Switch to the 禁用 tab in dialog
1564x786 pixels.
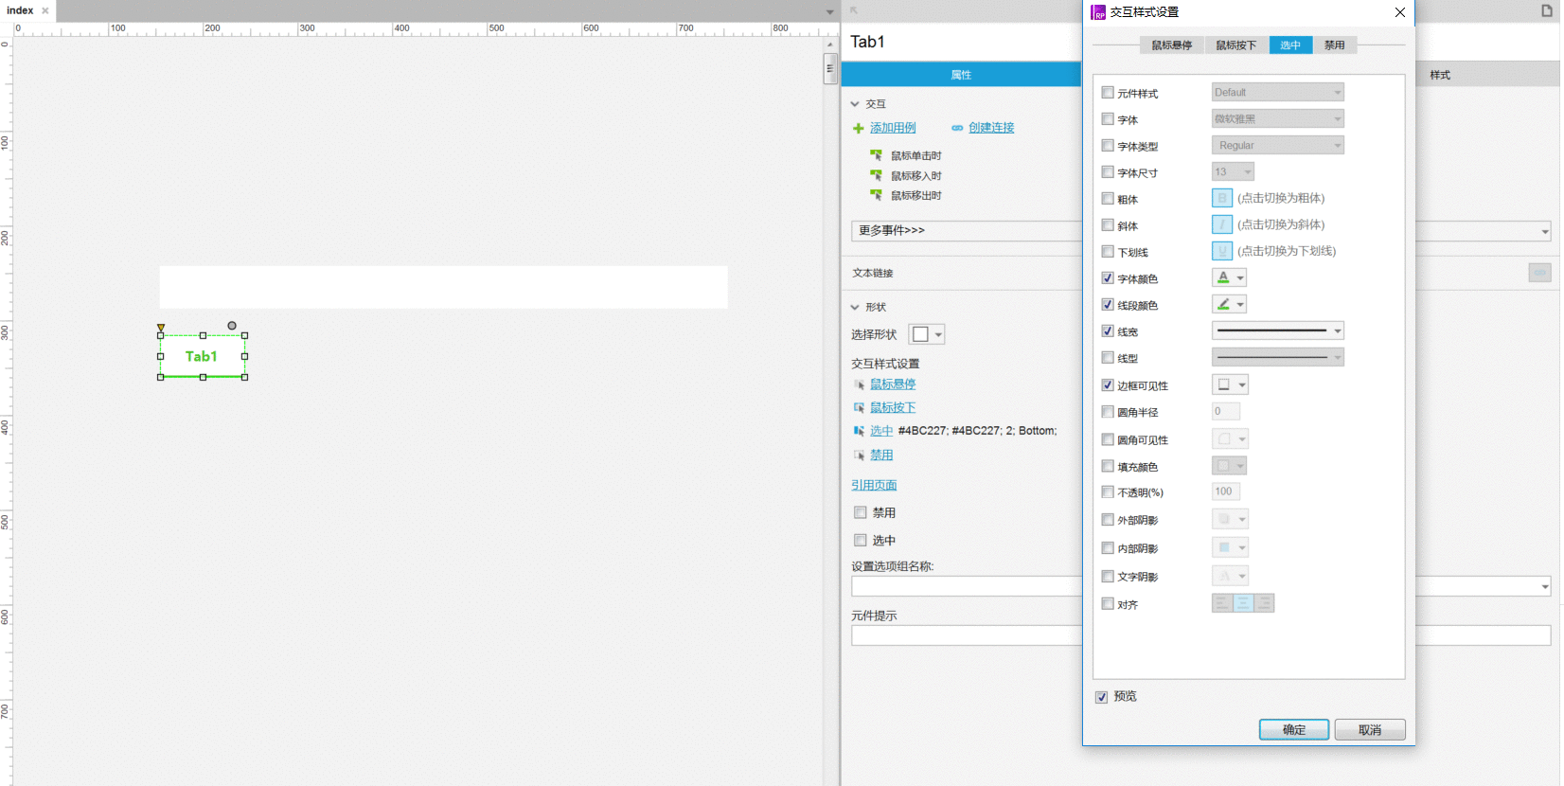[1334, 45]
